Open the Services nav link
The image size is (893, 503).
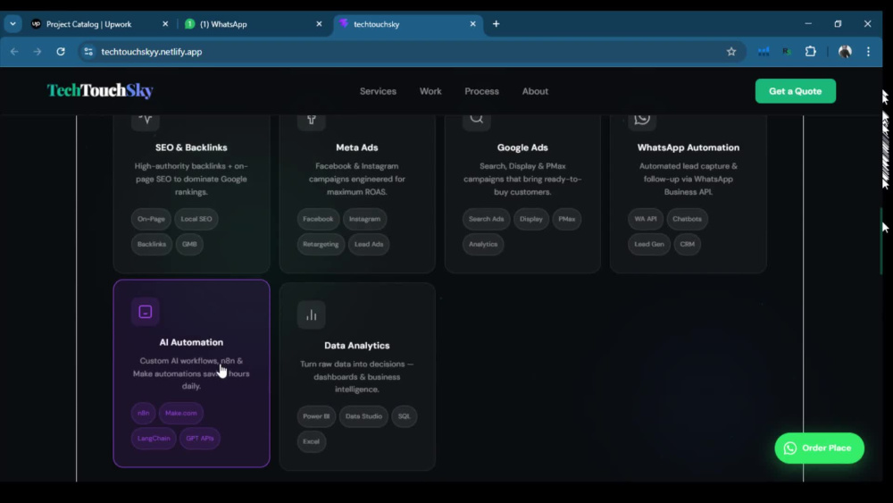coord(378,91)
